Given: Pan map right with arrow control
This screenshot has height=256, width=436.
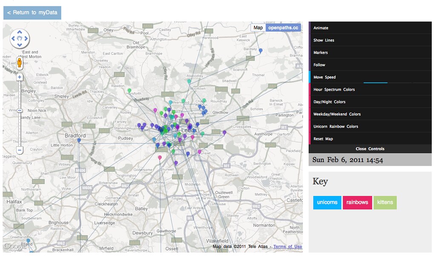Looking at the screenshot, I should [26, 38].
